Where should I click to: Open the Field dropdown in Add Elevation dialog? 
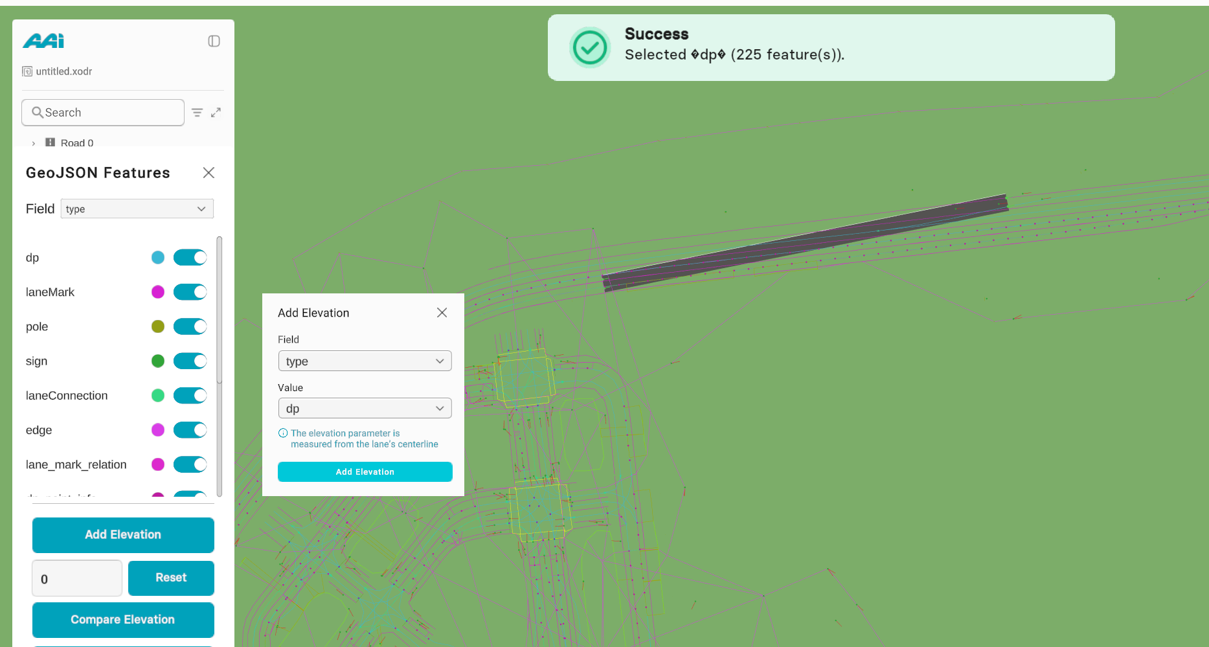tap(365, 361)
